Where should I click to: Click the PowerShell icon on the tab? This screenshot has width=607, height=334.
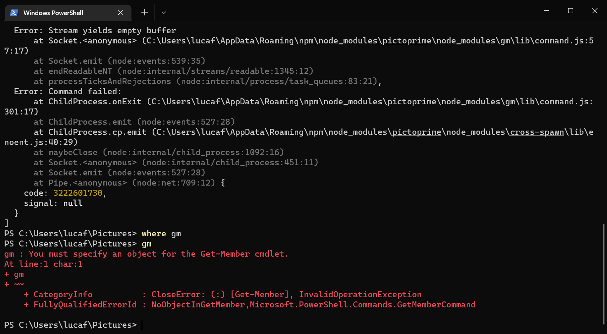coord(13,12)
